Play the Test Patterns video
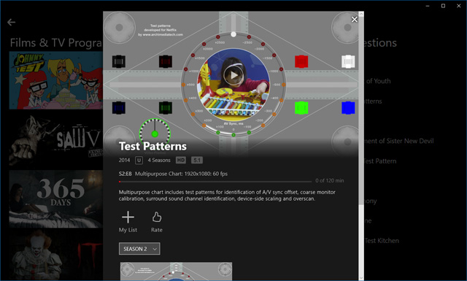This screenshot has width=467, height=281. pos(233,74)
